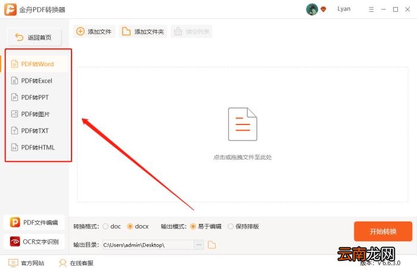Click the ellipsis browse button for output path
This screenshot has height=271, width=417.
point(199,245)
